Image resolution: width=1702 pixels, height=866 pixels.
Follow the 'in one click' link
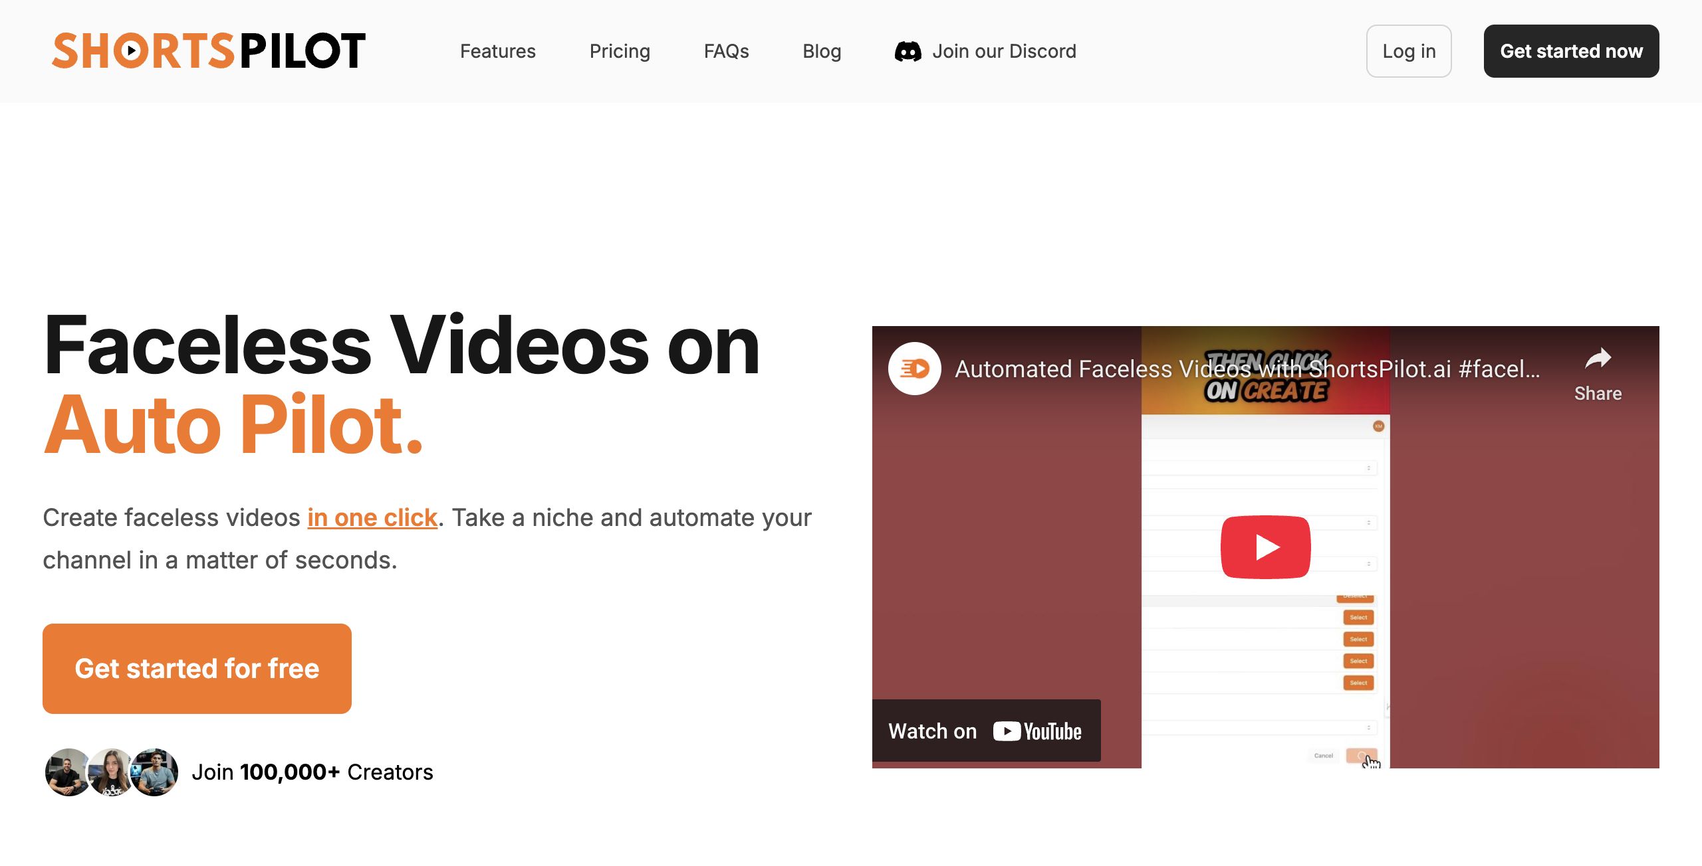(372, 517)
